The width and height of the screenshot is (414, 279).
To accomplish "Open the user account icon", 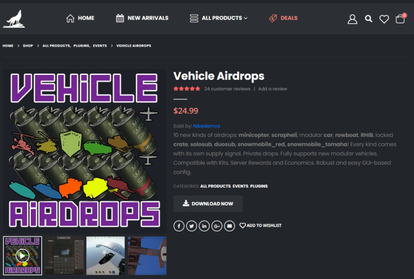I will (x=352, y=19).
